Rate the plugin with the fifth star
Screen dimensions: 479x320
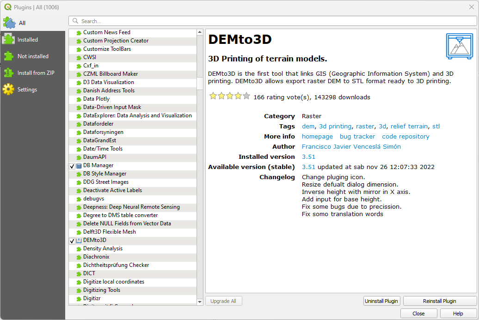pyautogui.click(x=246, y=97)
